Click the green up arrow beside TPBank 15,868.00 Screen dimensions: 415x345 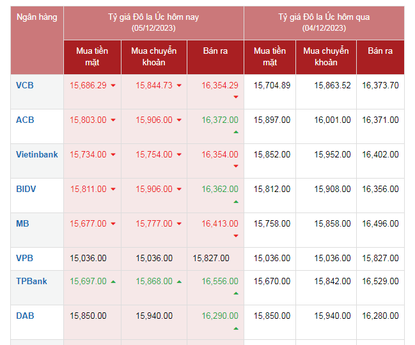click(x=179, y=282)
